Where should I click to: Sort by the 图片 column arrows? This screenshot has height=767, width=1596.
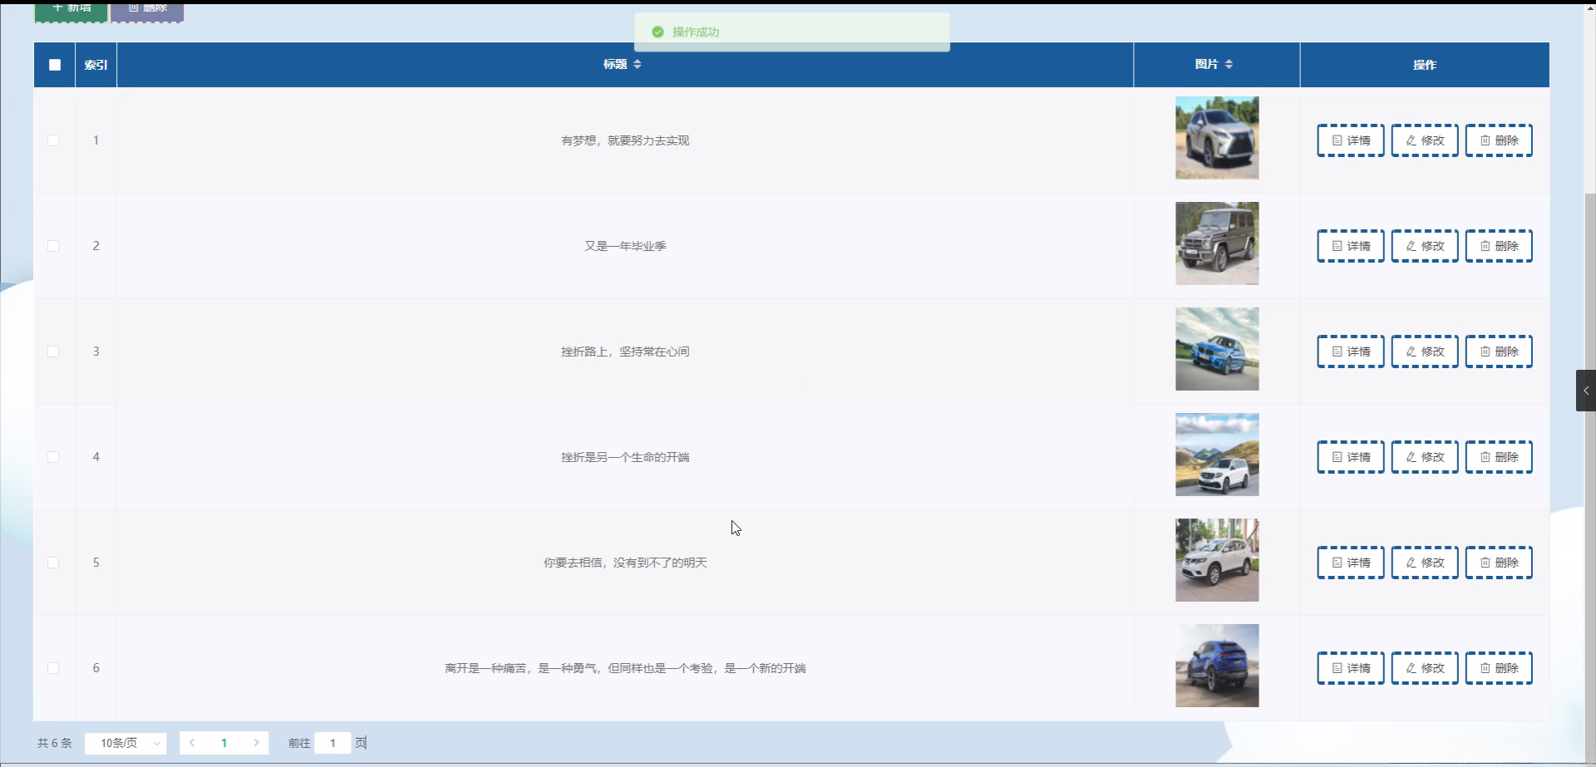pyautogui.click(x=1229, y=64)
